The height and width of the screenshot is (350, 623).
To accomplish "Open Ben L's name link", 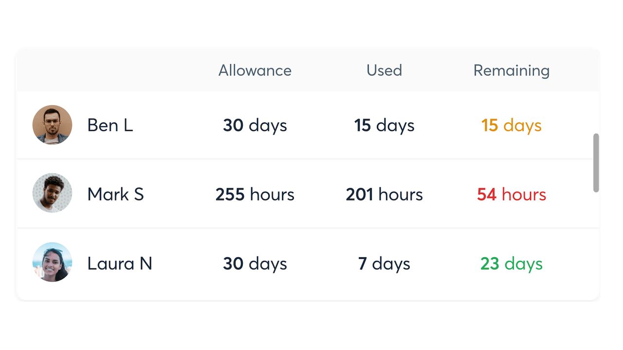I will [x=110, y=125].
